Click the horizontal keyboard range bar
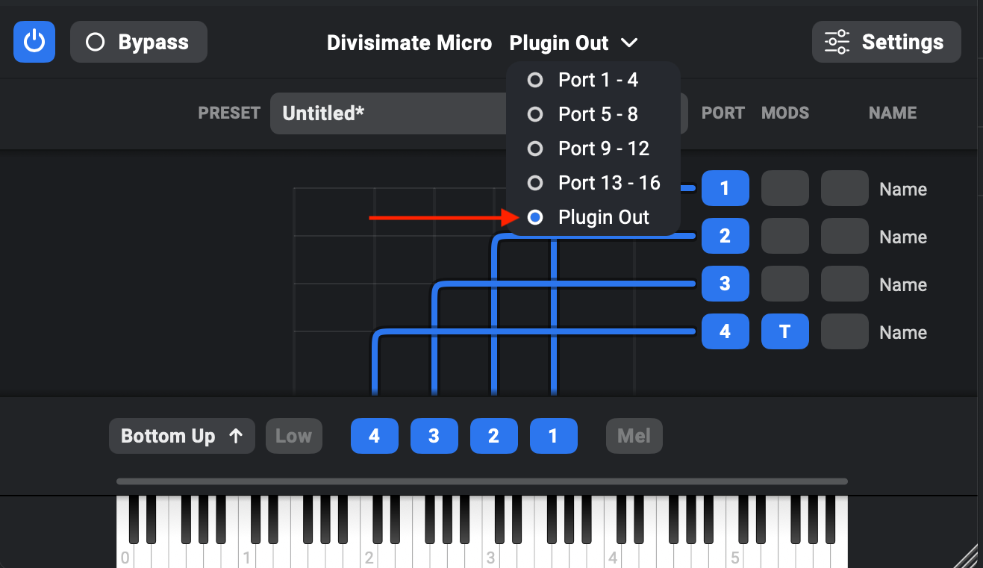This screenshot has height=568, width=983. coord(482,481)
